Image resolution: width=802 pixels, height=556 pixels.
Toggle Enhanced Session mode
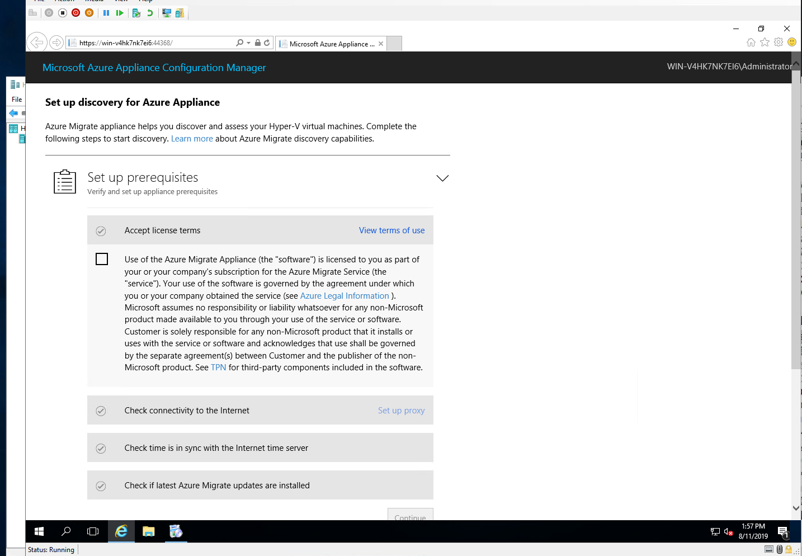coord(166,12)
